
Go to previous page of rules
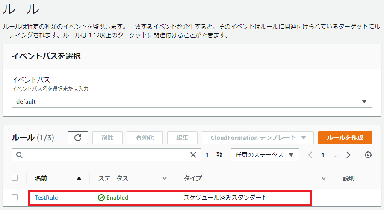pyautogui.click(x=310, y=155)
